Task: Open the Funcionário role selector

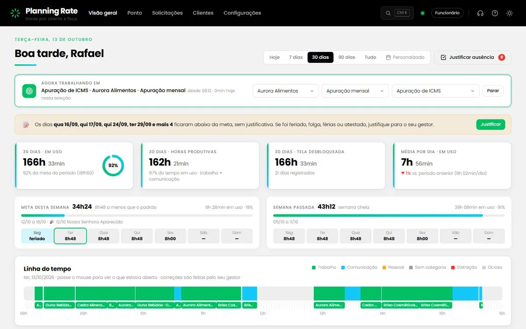Action: pyautogui.click(x=447, y=13)
